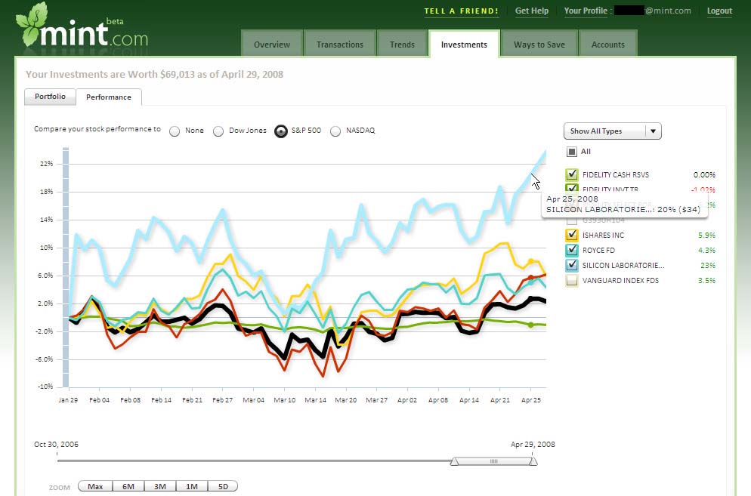The image size is (751, 496).
Task: Hide ISHARES INC from the chart
Action: (x=572, y=235)
